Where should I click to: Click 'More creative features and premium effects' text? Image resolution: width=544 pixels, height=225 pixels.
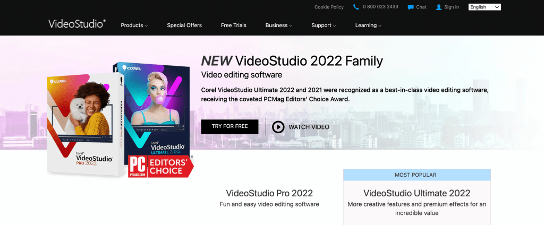pos(416,209)
